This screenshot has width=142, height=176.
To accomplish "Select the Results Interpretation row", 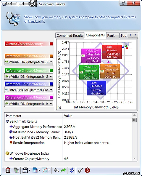I will pyautogui.click(x=69, y=143).
